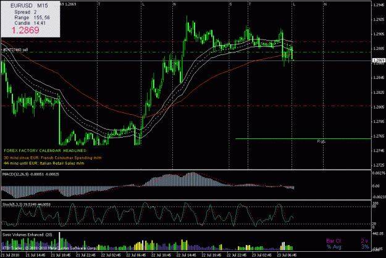Click the MetaQuotes Software Corp. copyright text
The width and height of the screenshot is (386, 258).
[49, 248]
